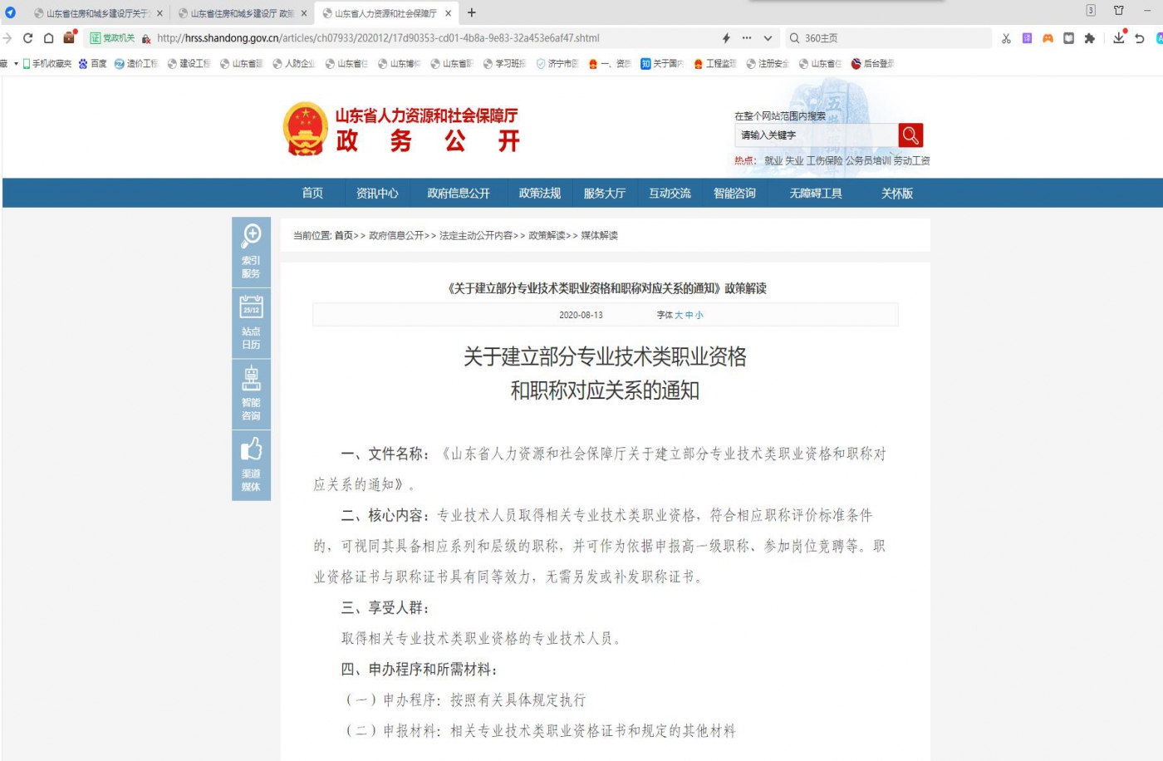Click the scissors screenshot icon

pyautogui.click(x=1006, y=38)
